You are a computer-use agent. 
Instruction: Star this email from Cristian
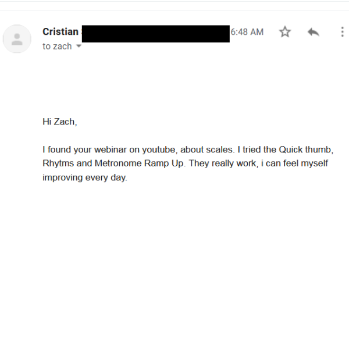coord(285,32)
